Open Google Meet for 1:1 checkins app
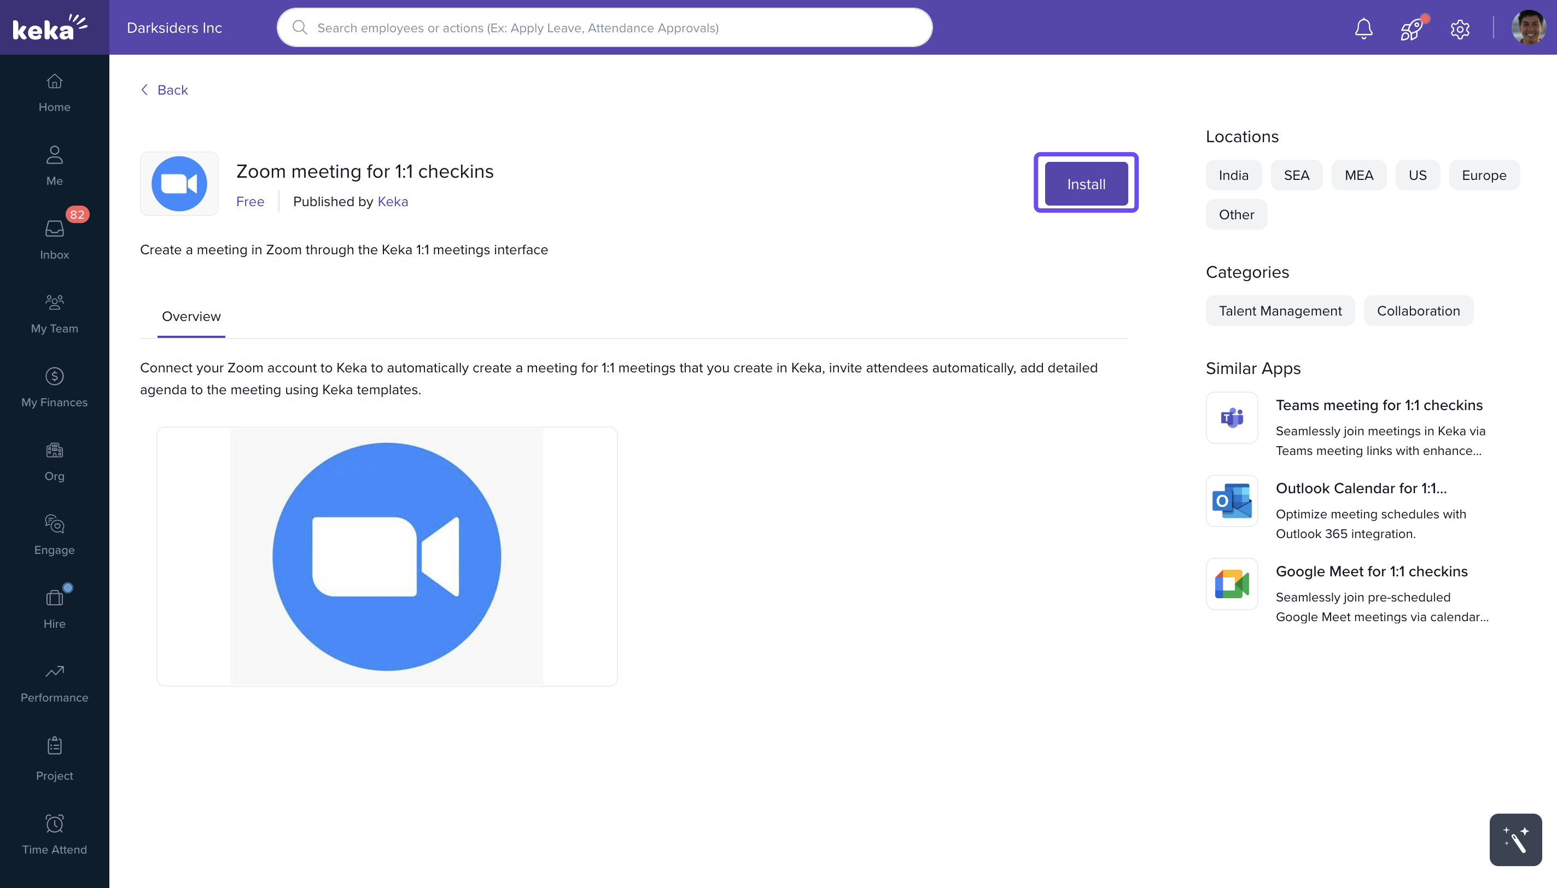Viewport: 1557px width, 888px height. tap(1371, 571)
